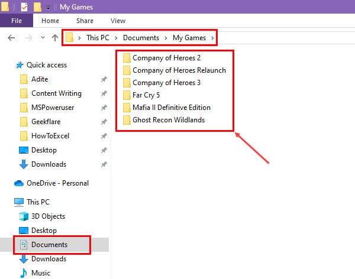355x279 pixels.
Task: Click the This PC monitor icon in sidebar
Action: (x=19, y=202)
